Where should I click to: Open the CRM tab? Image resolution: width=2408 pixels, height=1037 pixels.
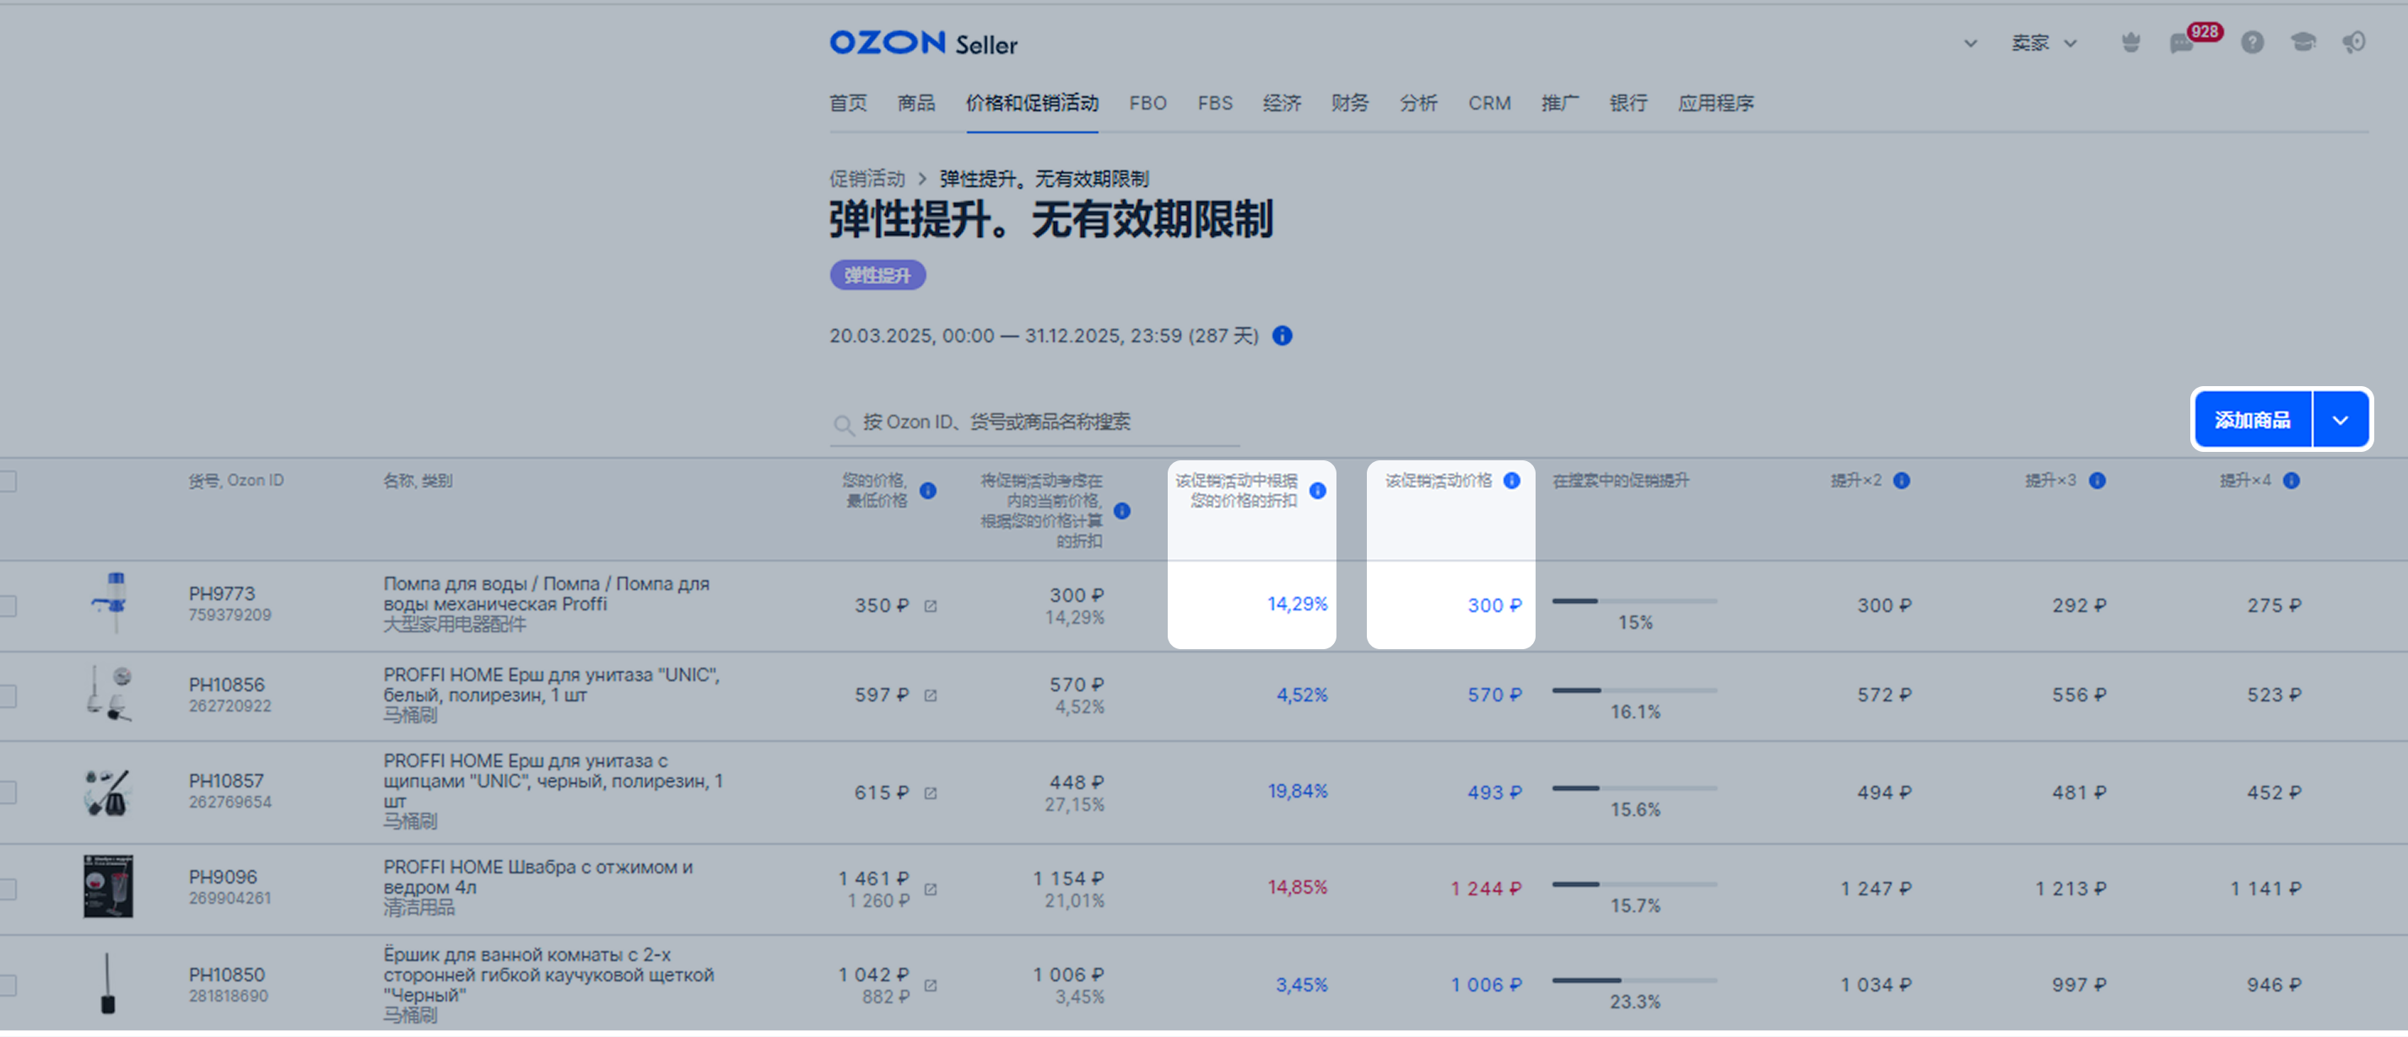[1489, 104]
